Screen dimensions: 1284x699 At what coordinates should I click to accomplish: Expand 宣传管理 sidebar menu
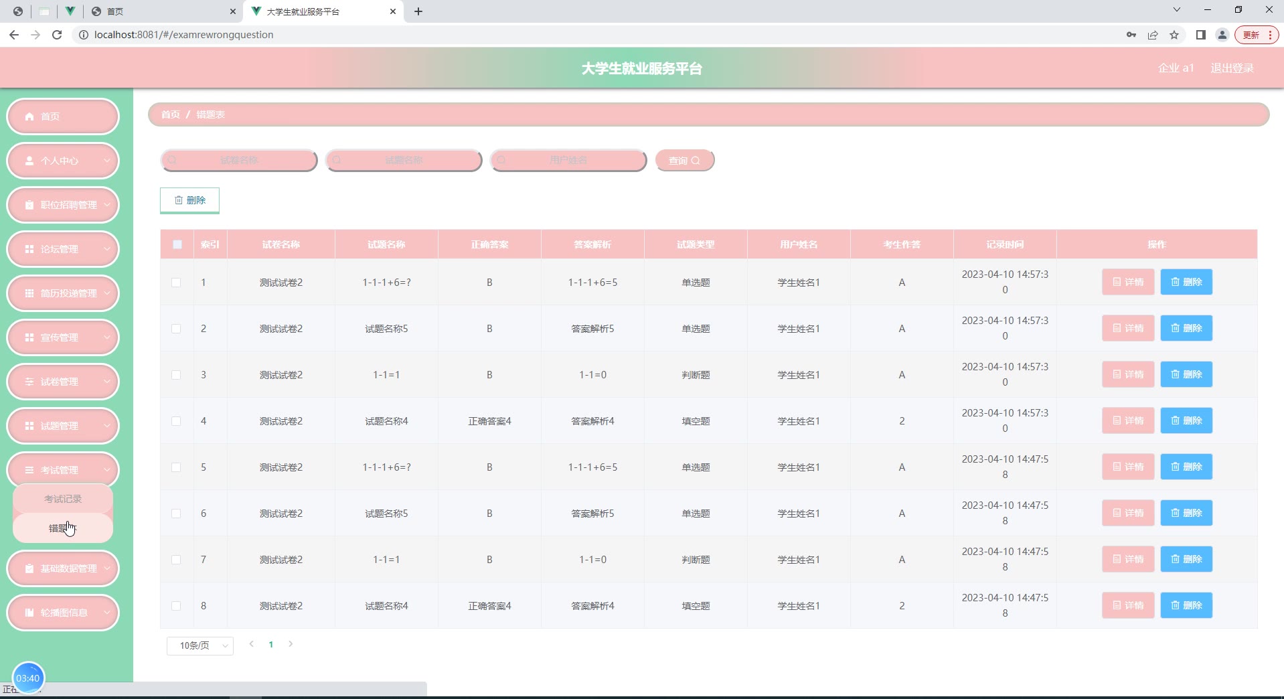(63, 337)
